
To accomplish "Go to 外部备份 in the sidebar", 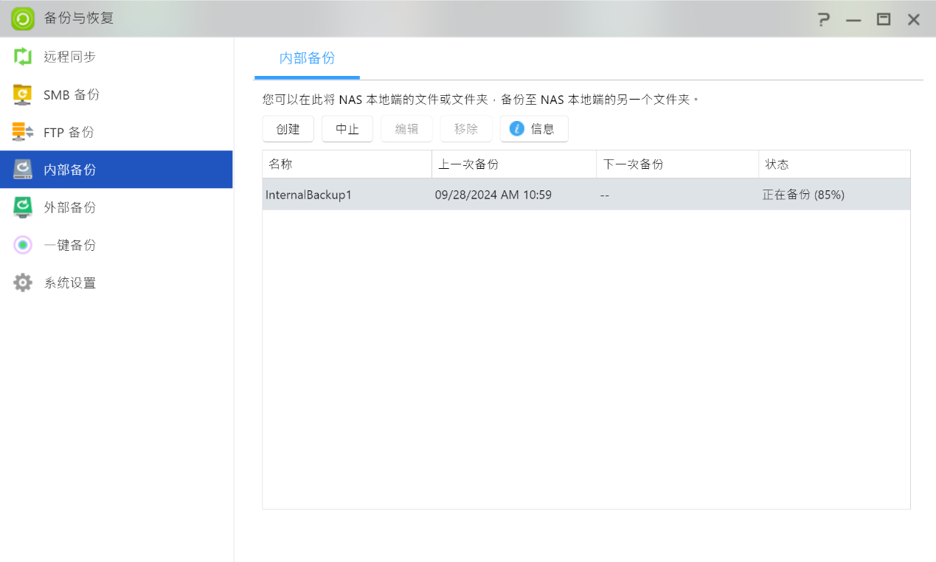I will tap(70, 207).
